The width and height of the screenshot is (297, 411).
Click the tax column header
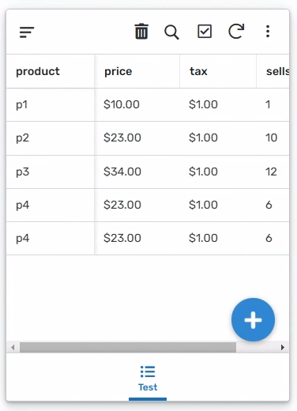pos(198,71)
